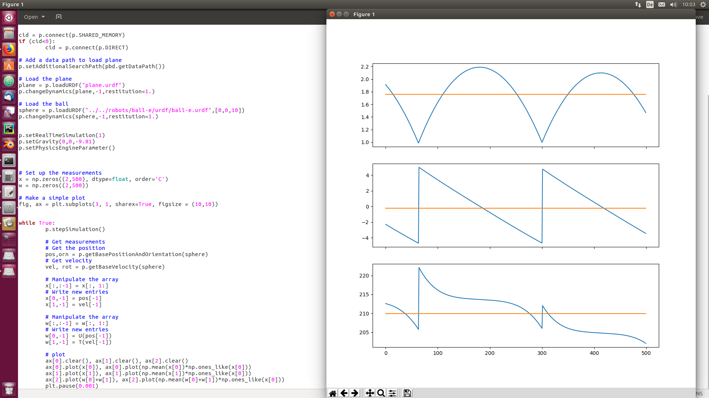Save the figure using the floppy disk icon
This screenshot has width=709, height=398.
tap(407, 393)
